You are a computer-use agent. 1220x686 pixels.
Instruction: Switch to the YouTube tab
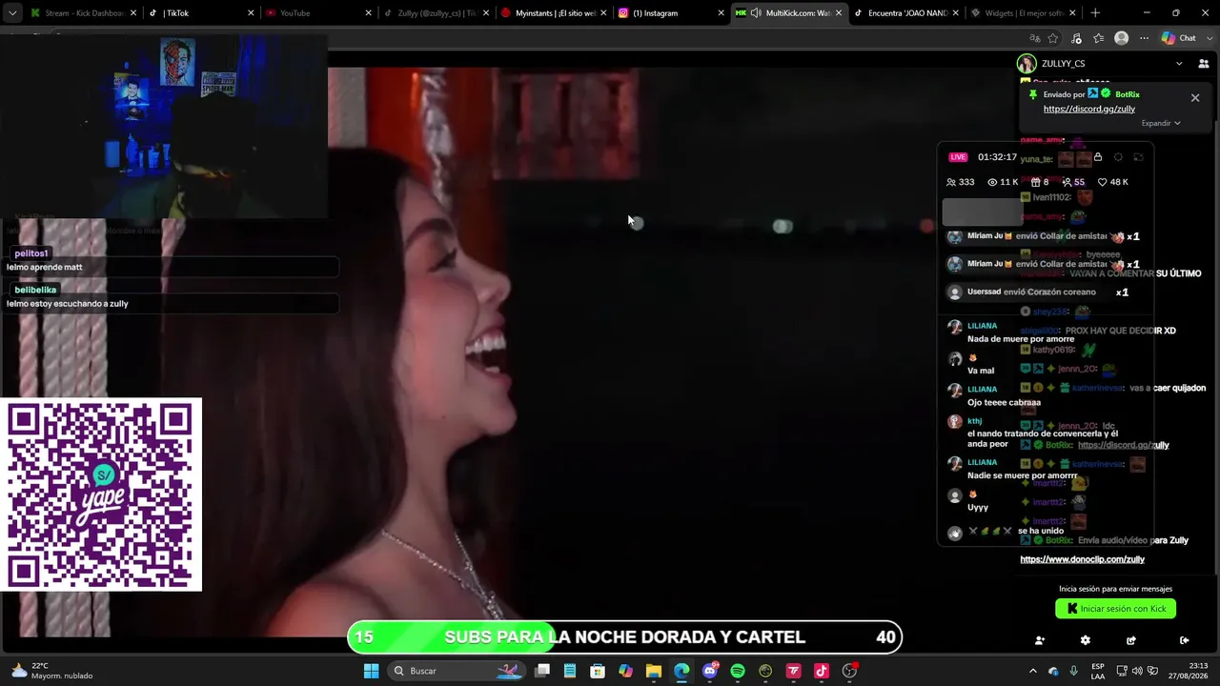tap(318, 13)
